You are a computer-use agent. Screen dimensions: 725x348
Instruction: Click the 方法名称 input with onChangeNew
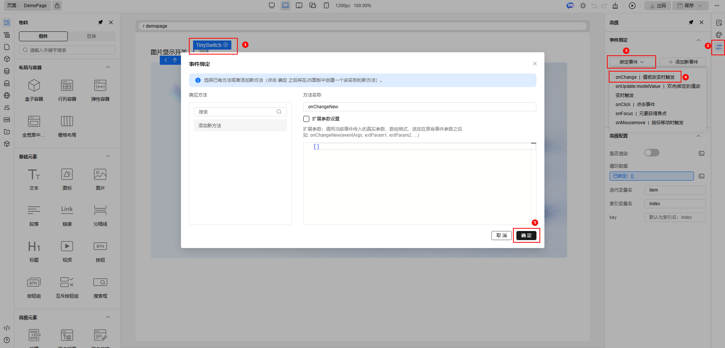[x=419, y=107]
